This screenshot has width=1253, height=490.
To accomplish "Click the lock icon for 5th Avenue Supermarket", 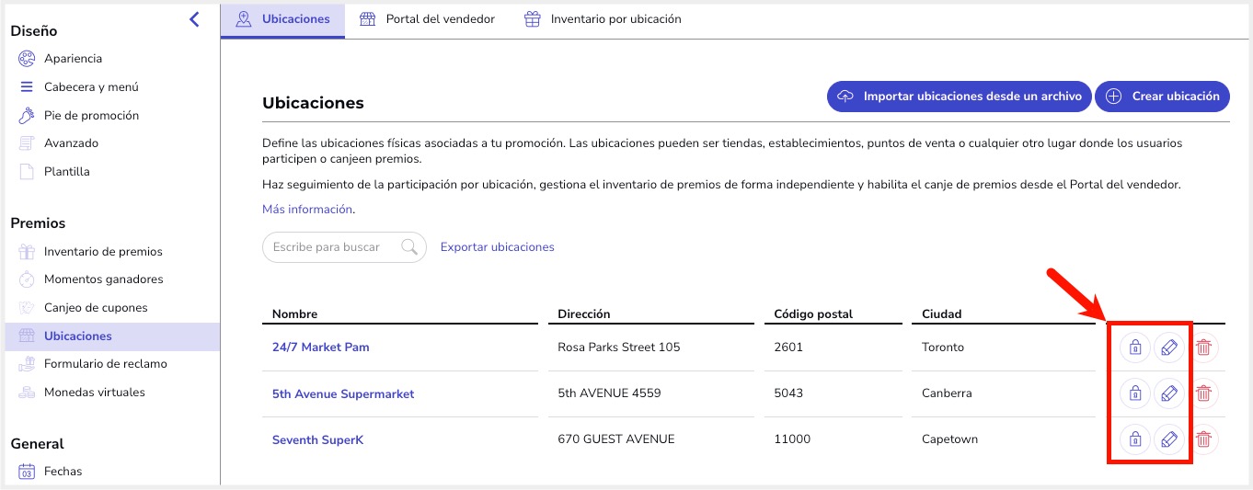I will (1135, 393).
